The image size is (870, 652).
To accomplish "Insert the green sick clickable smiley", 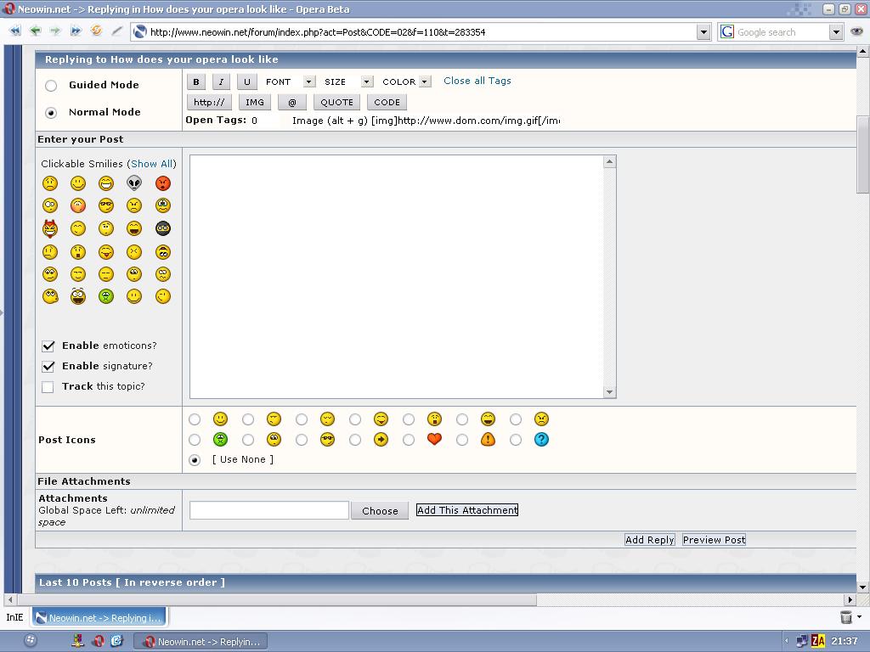I will [x=106, y=296].
